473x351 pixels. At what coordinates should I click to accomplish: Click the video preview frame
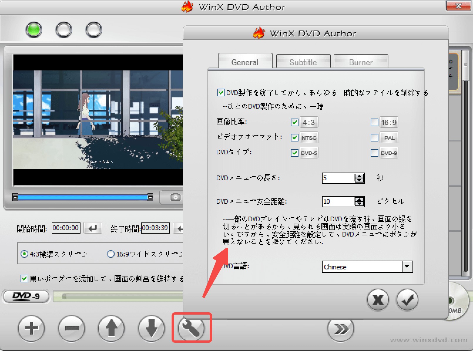pyautogui.click(x=98, y=119)
